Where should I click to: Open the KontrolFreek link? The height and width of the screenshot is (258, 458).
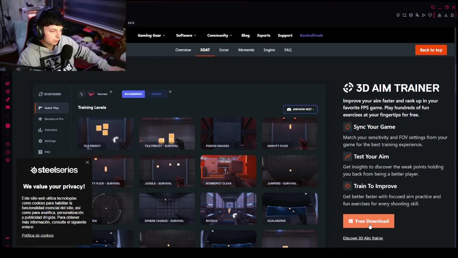[311, 35]
